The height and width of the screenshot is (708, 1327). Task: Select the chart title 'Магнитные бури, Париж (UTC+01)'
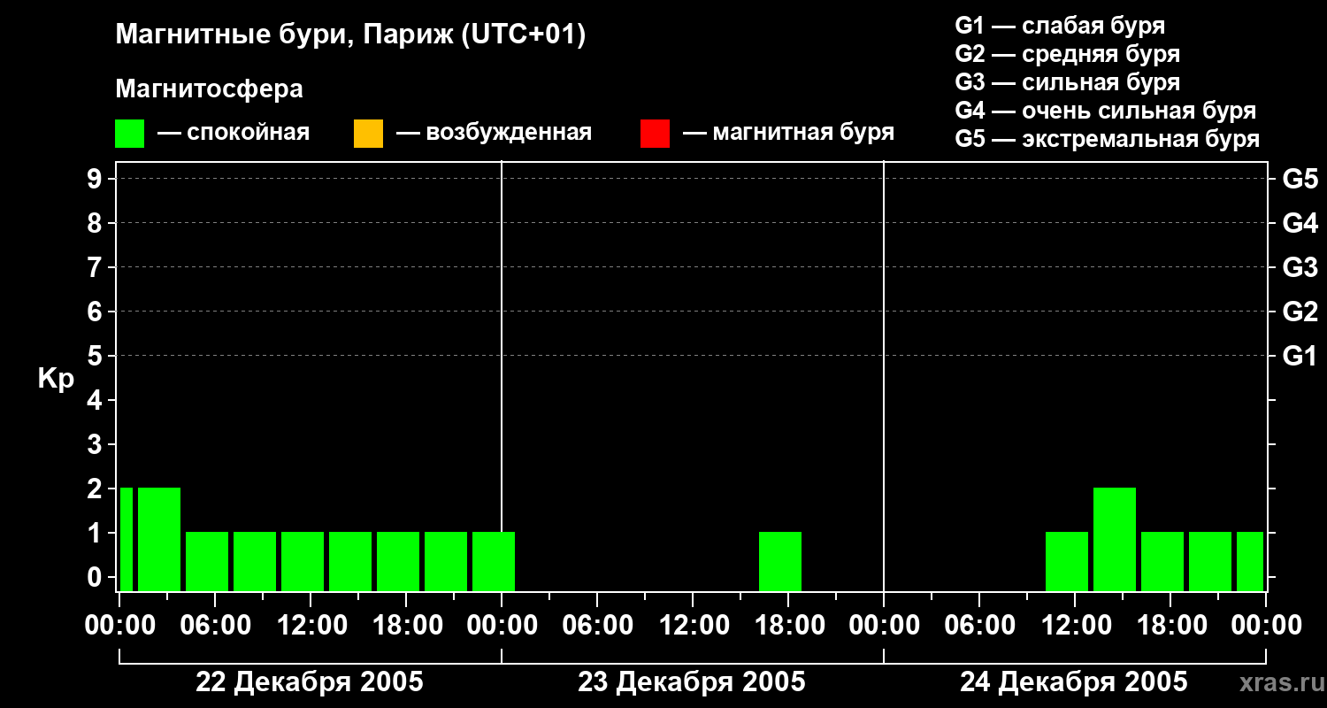pos(350,35)
